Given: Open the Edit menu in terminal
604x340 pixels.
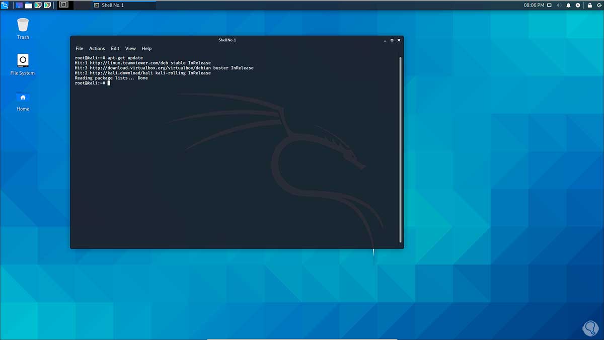Looking at the screenshot, I should [x=115, y=49].
